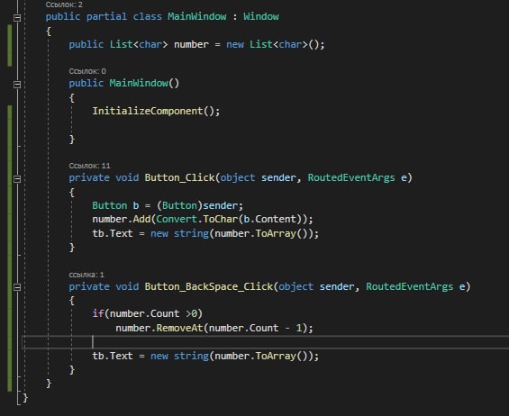Click tb.Text assignment in Button_BackSpace_Click
Screen dimensions: 509x416
click(x=205, y=356)
